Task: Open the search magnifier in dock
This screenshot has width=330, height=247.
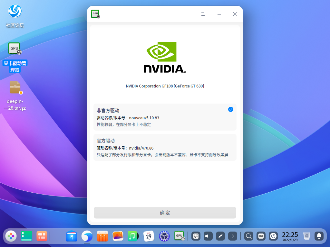Action: point(248,236)
